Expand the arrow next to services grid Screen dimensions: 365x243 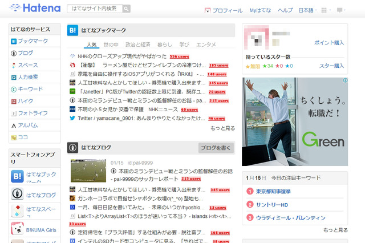coord(330,10)
